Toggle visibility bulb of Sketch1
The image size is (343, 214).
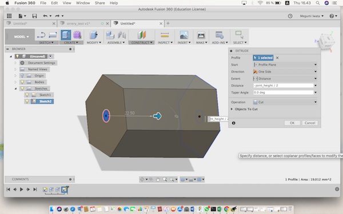tap(27, 95)
